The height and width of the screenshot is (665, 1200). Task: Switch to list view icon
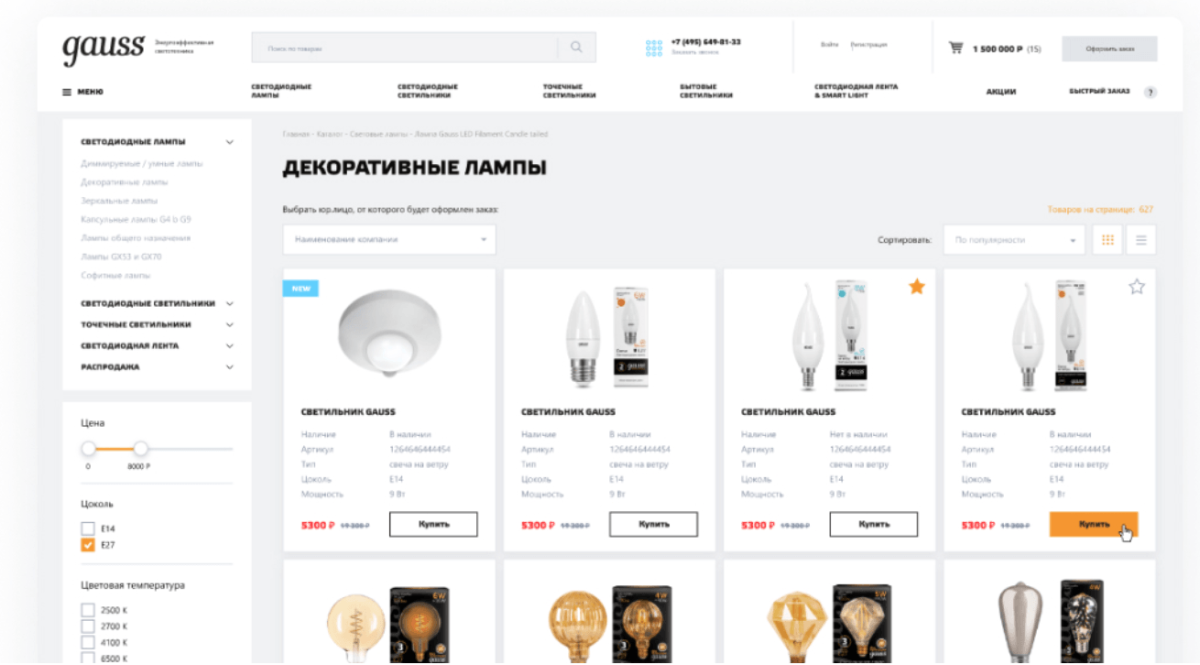coord(1141,240)
